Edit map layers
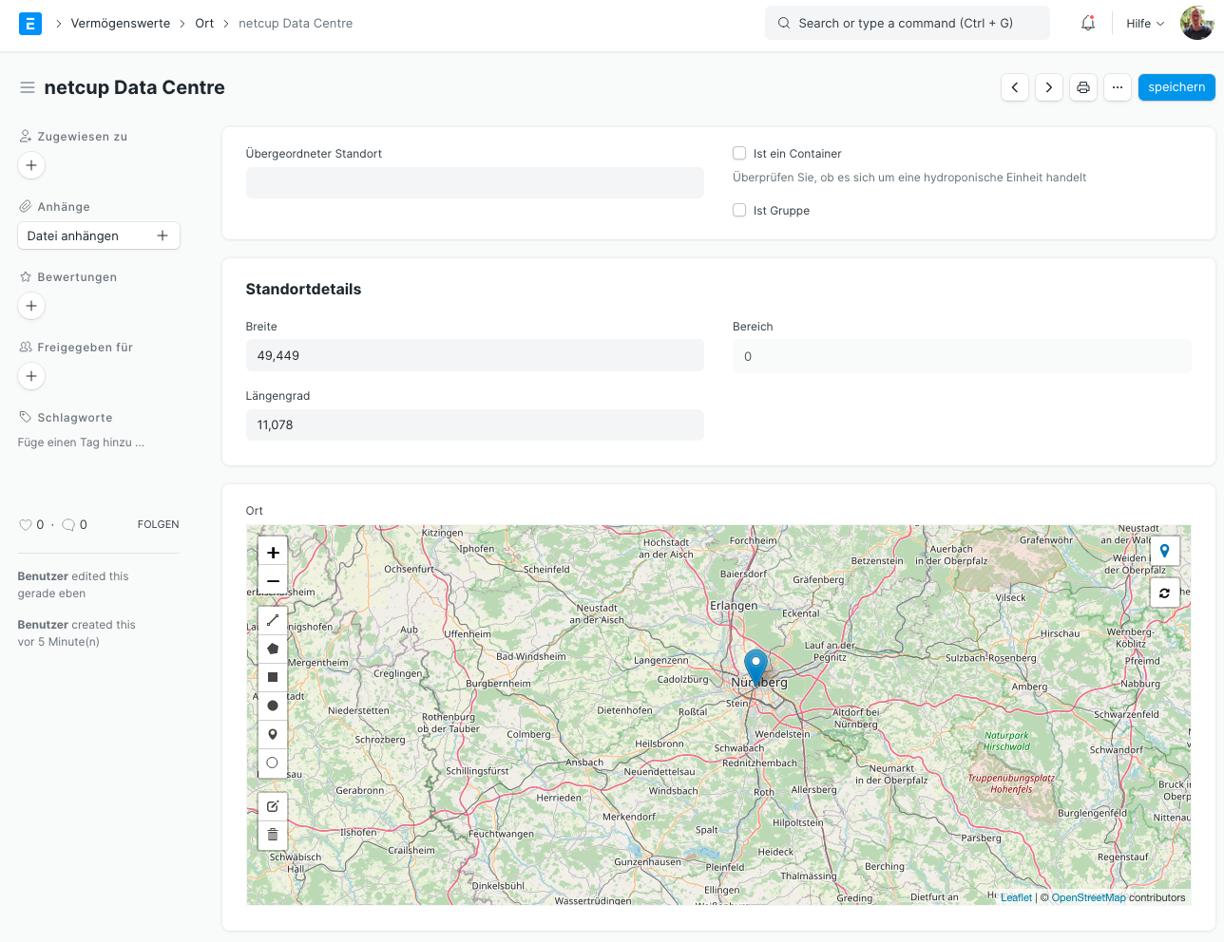The height and width of the screenshot is (942, 1224). [x=273, y=806]
